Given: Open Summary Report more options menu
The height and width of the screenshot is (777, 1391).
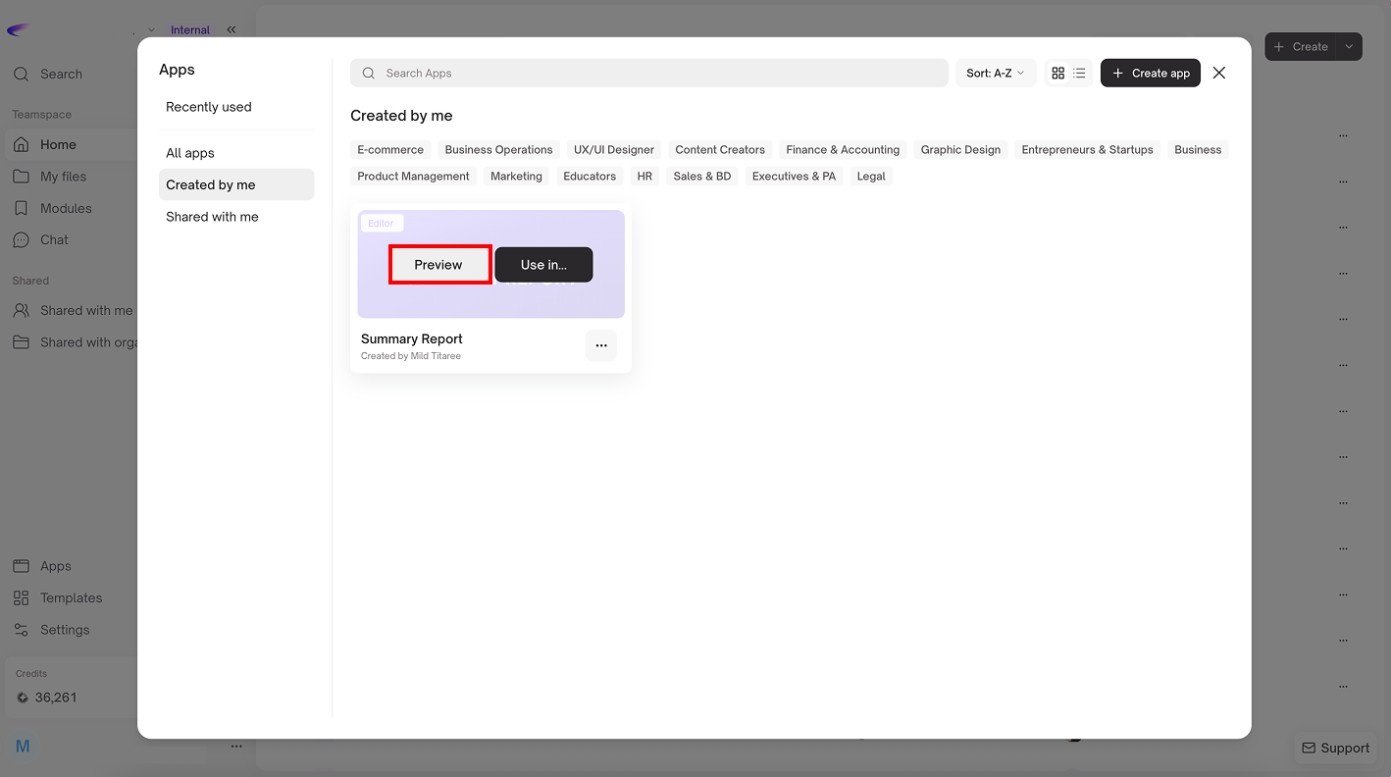Looking at the screenshot, I should point(601,345).
